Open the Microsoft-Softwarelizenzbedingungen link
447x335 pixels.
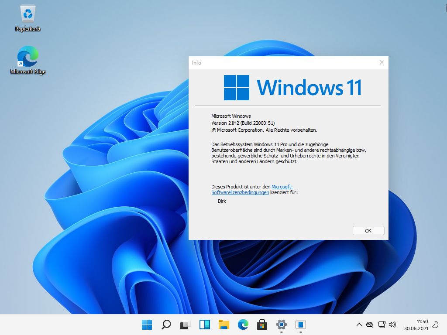click(x=241, y=192)
